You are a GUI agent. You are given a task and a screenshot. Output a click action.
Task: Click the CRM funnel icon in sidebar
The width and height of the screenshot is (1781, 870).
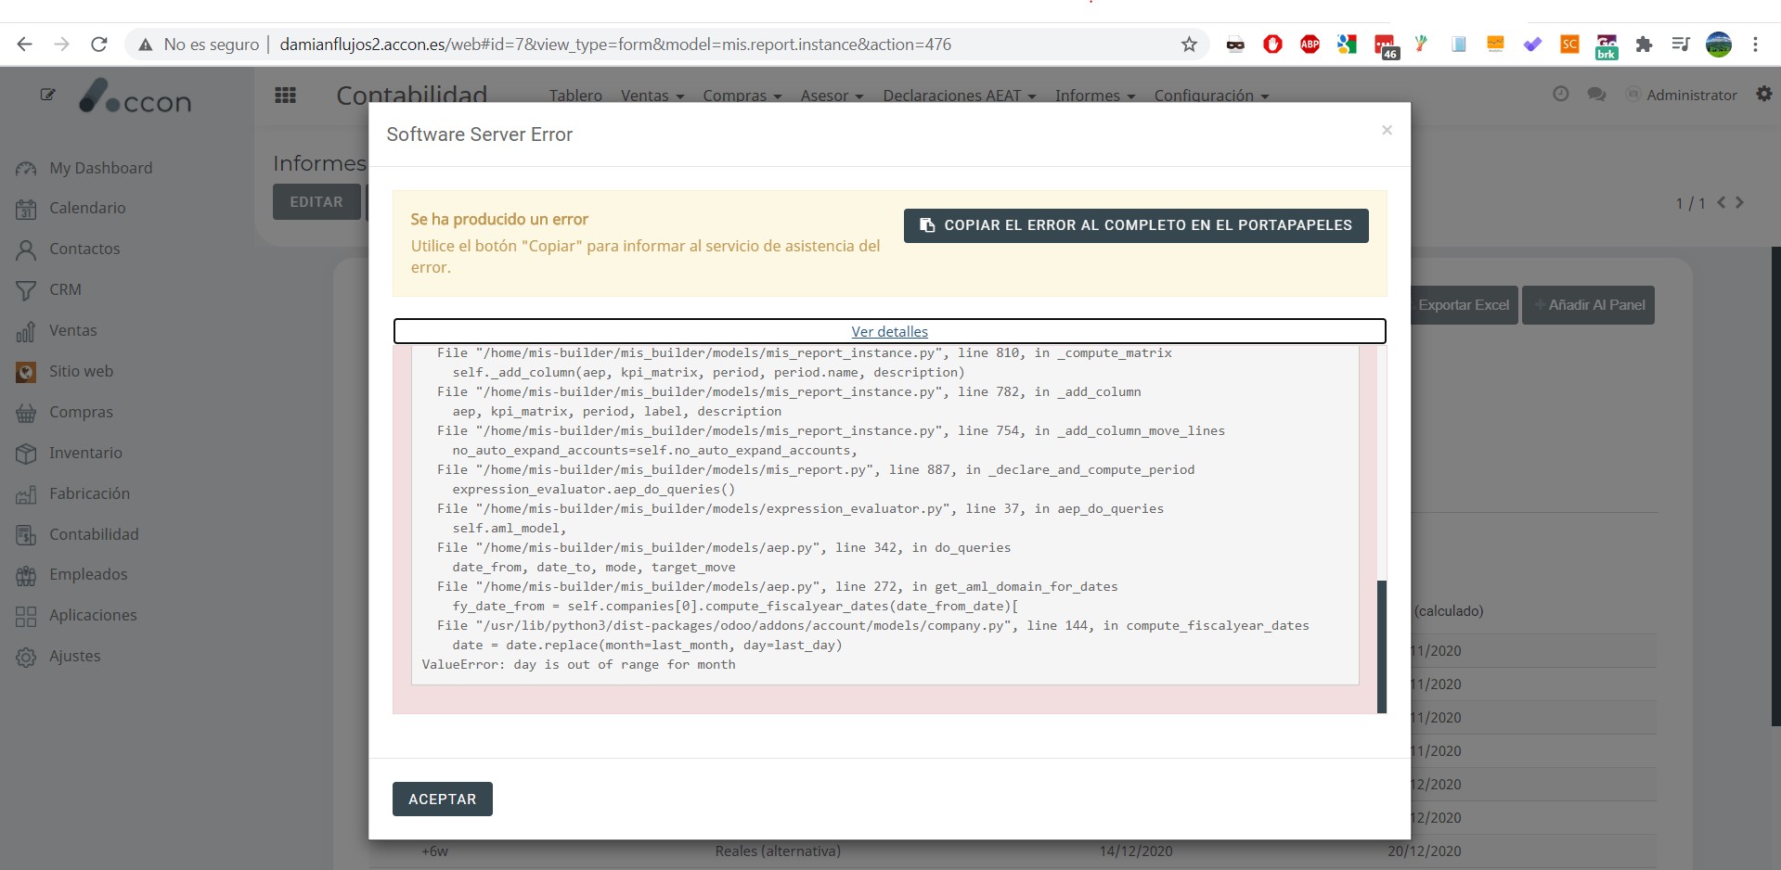[26, 290]
